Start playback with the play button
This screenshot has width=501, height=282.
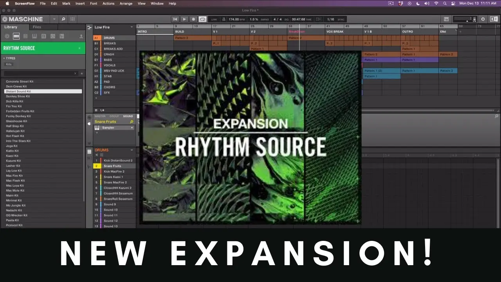[x=184, y=19]
